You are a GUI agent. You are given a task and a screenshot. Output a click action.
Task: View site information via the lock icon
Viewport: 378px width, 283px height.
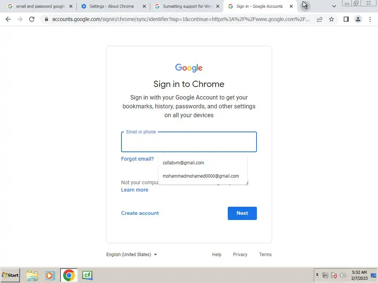point(47,19)
